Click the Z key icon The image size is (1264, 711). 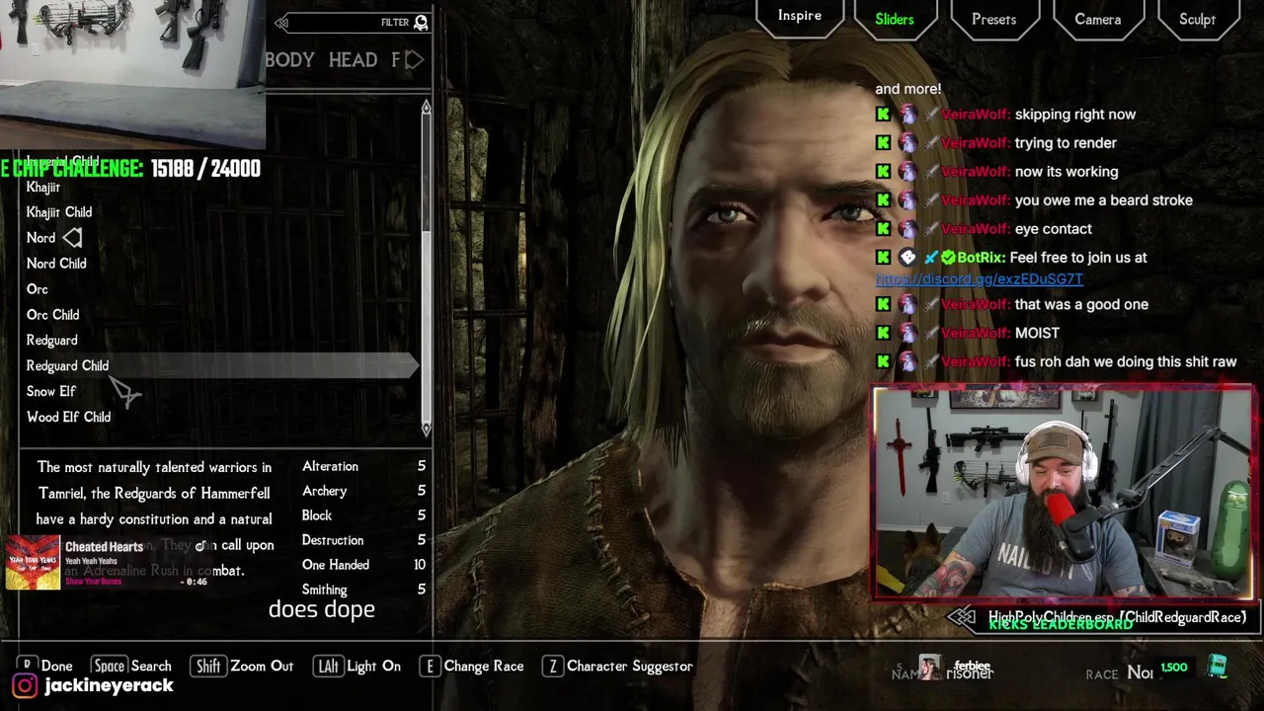tap(551, 667)
